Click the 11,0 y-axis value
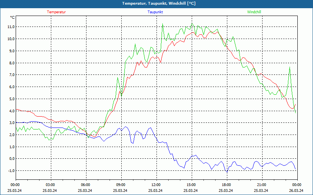The image size is (313, 195). [11, 27]
